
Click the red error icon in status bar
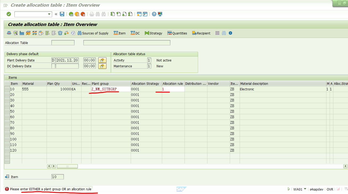(7, 189)
